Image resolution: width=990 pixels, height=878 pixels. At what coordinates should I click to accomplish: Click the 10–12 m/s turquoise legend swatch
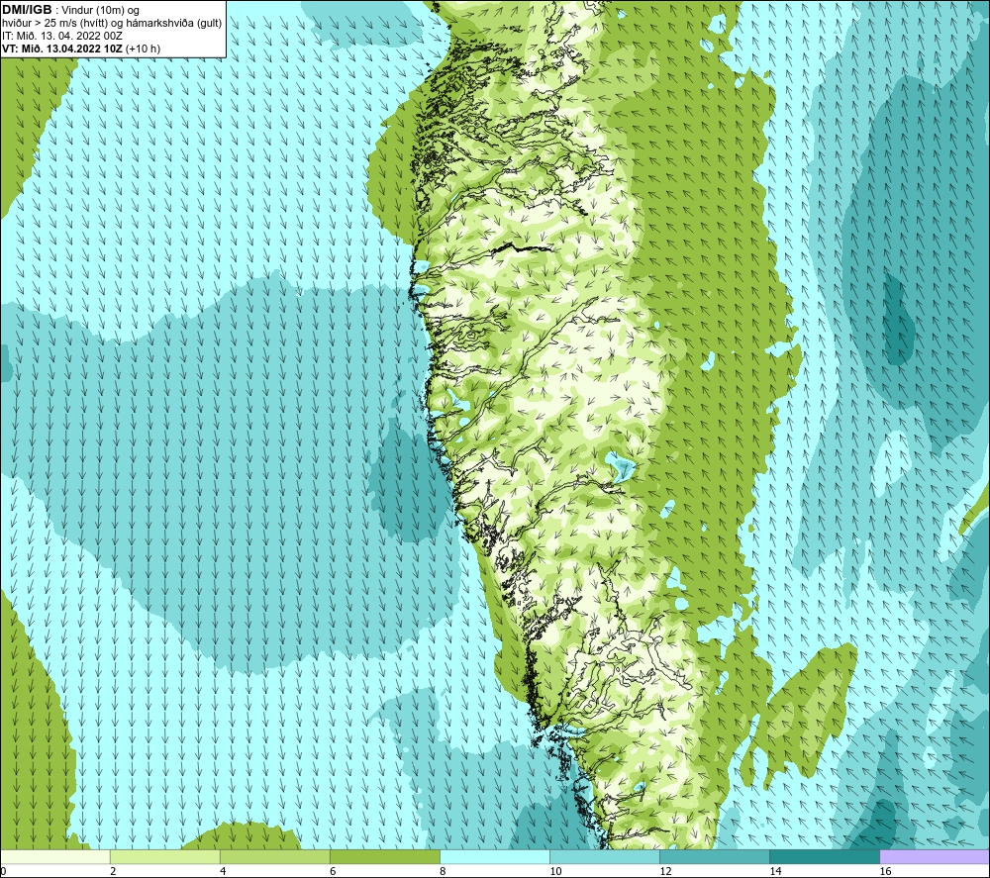(x=605, y=857)
